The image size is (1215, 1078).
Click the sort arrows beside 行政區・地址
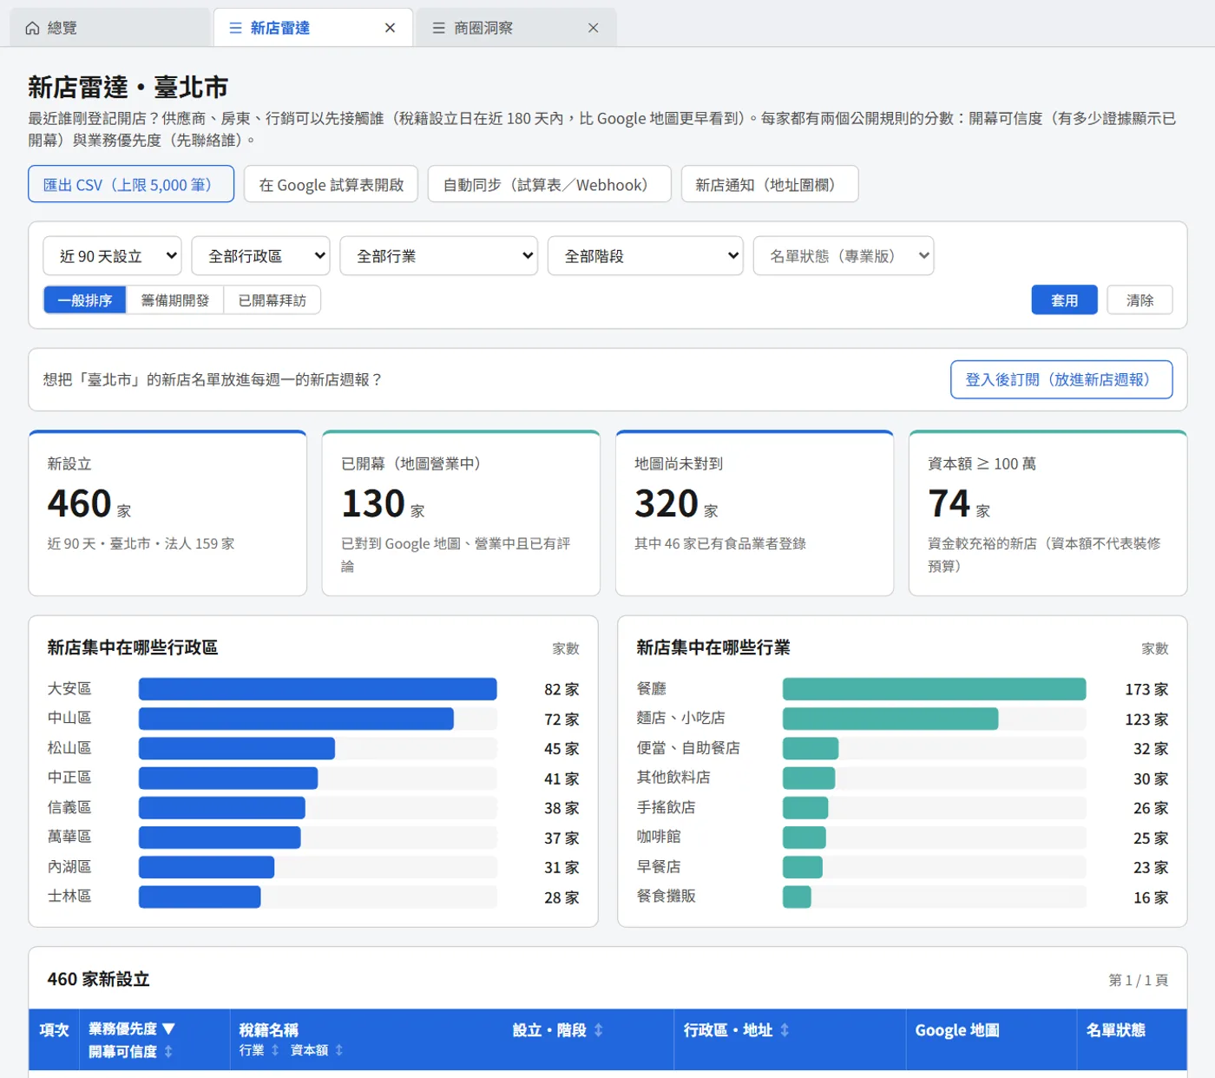[785, 1030]
